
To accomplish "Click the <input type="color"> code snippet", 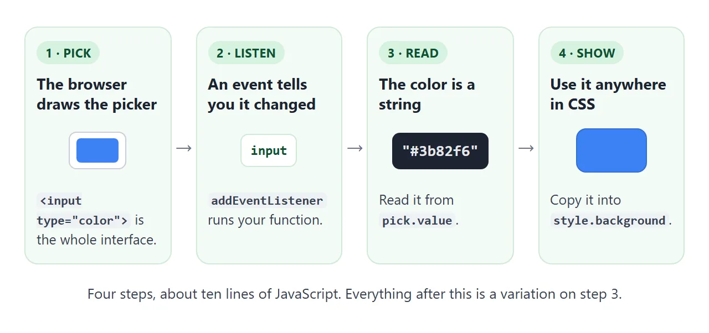I will pos(84,210).
